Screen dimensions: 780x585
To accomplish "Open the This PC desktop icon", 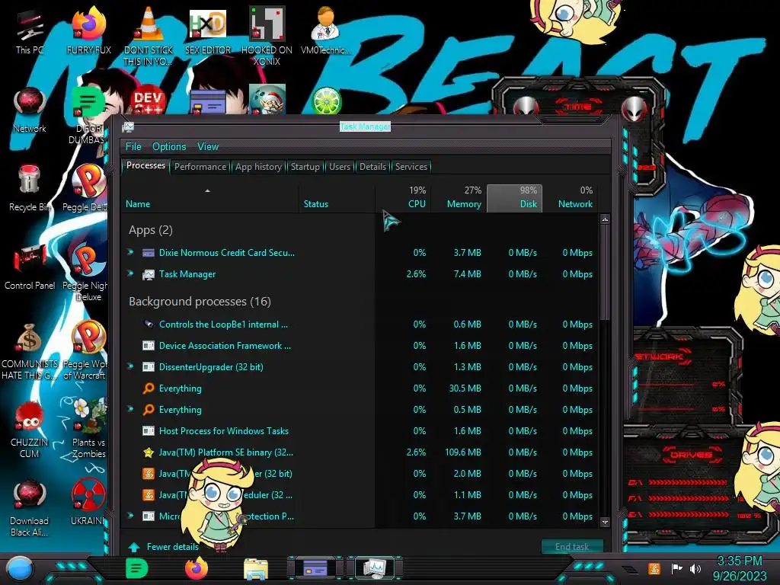I will coord(30,30).
